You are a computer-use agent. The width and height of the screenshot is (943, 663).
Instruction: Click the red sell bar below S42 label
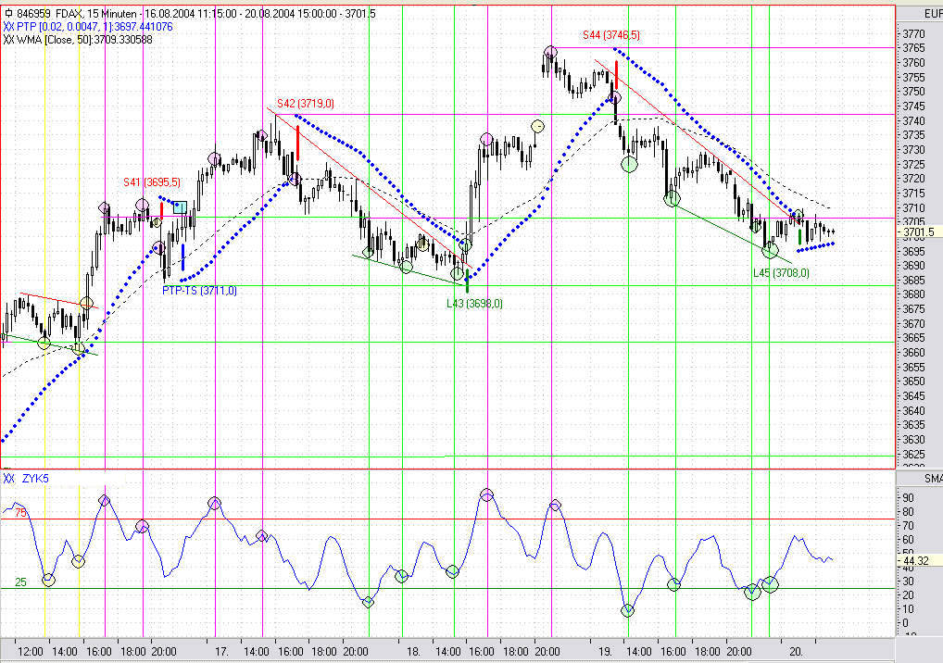pyautogui.click(x=297, y=143)
